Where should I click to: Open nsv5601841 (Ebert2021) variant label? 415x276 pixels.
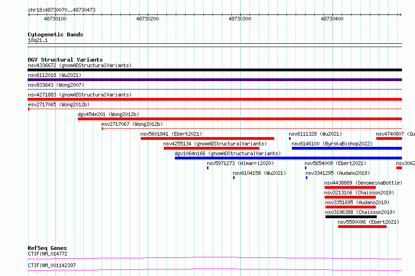[x=171, y=134]
